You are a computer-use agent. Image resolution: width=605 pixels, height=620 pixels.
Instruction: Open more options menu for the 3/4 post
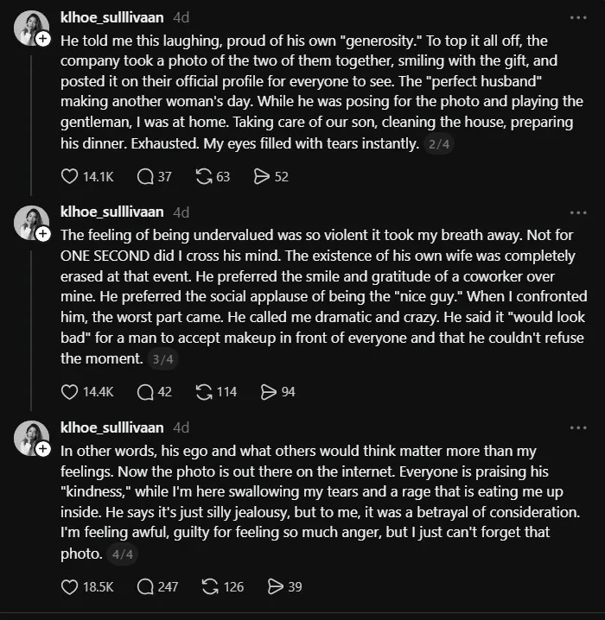click(x=578, y=212)
